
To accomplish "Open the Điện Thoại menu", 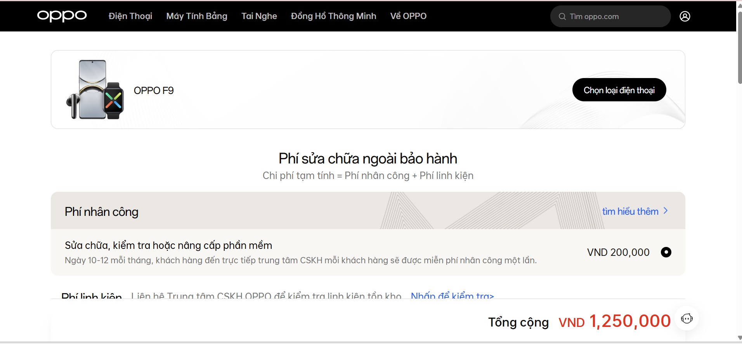I will (x=130, y=16).
